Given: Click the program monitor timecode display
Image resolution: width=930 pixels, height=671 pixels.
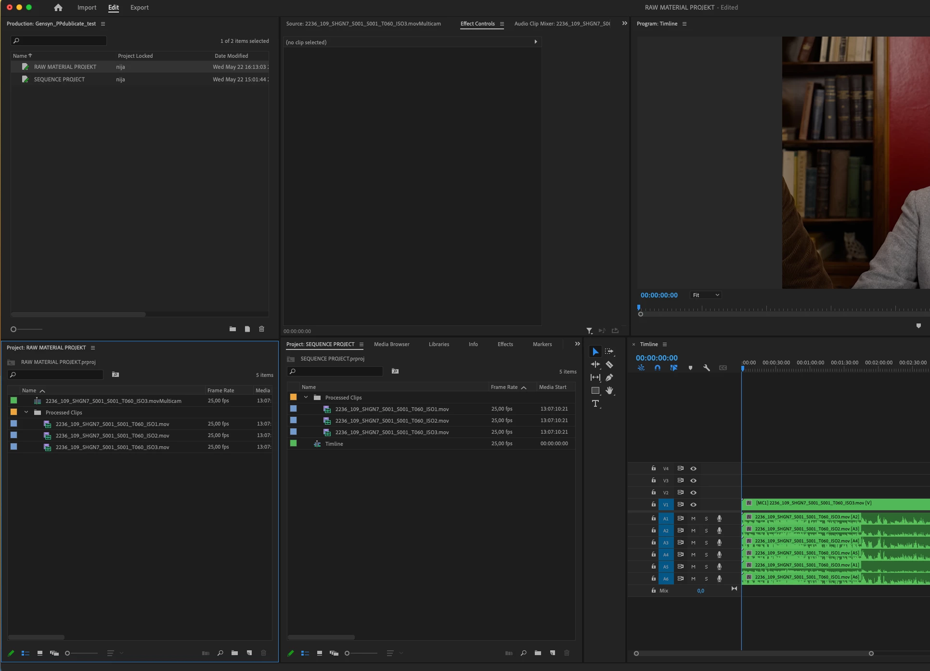Looking at the screenshot, I should [659, 295].
